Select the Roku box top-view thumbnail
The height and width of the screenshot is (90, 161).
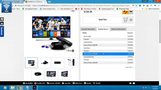(38, 74)
